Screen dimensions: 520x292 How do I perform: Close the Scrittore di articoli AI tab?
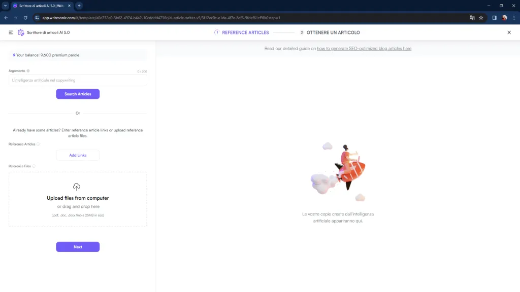(x=69, y=6)
